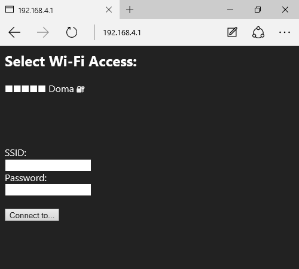Reload the page with the refresh icon
The height and width of the screenshot is (269, 299).
click(72, 32)
